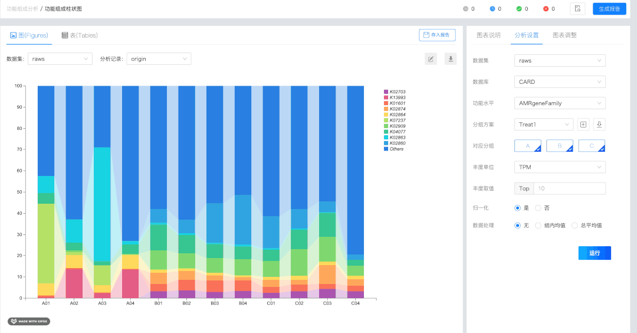Screen dimensions: 637x333
Task: Download the chart with the download icon
Action: (451, 59)
